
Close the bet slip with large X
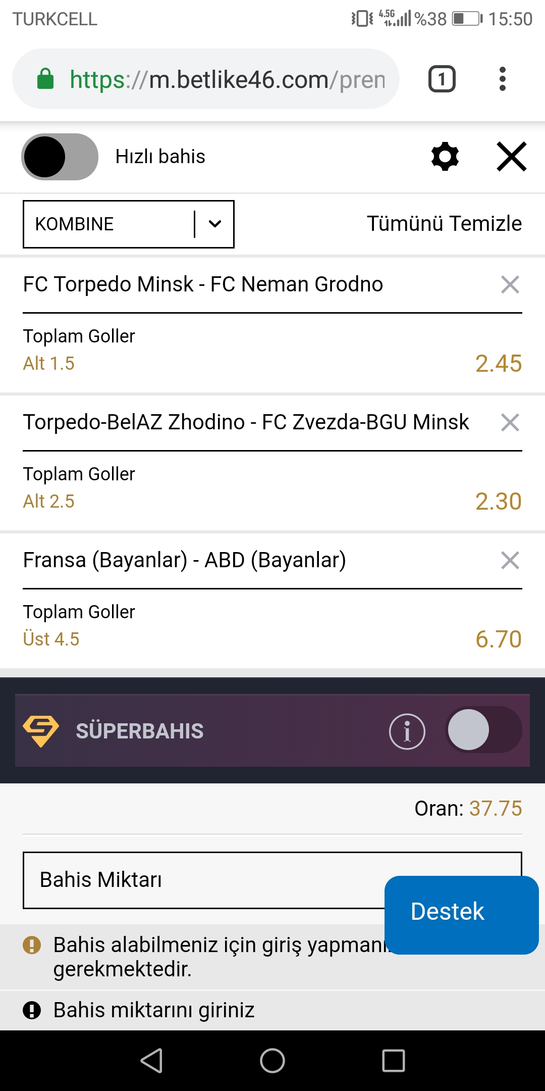pyautogui.click(x=512, y=157)
